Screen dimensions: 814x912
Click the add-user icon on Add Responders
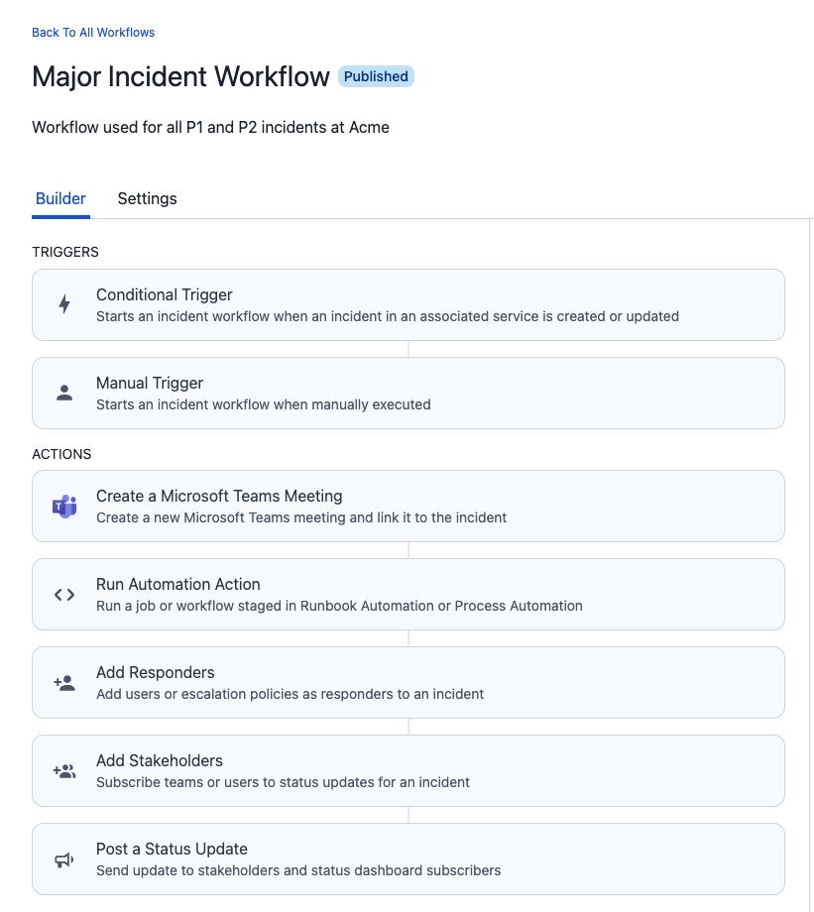(x=63, y=682)
